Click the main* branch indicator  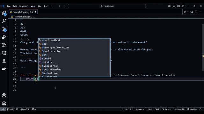pyautogui.click(x=11, y=109)
